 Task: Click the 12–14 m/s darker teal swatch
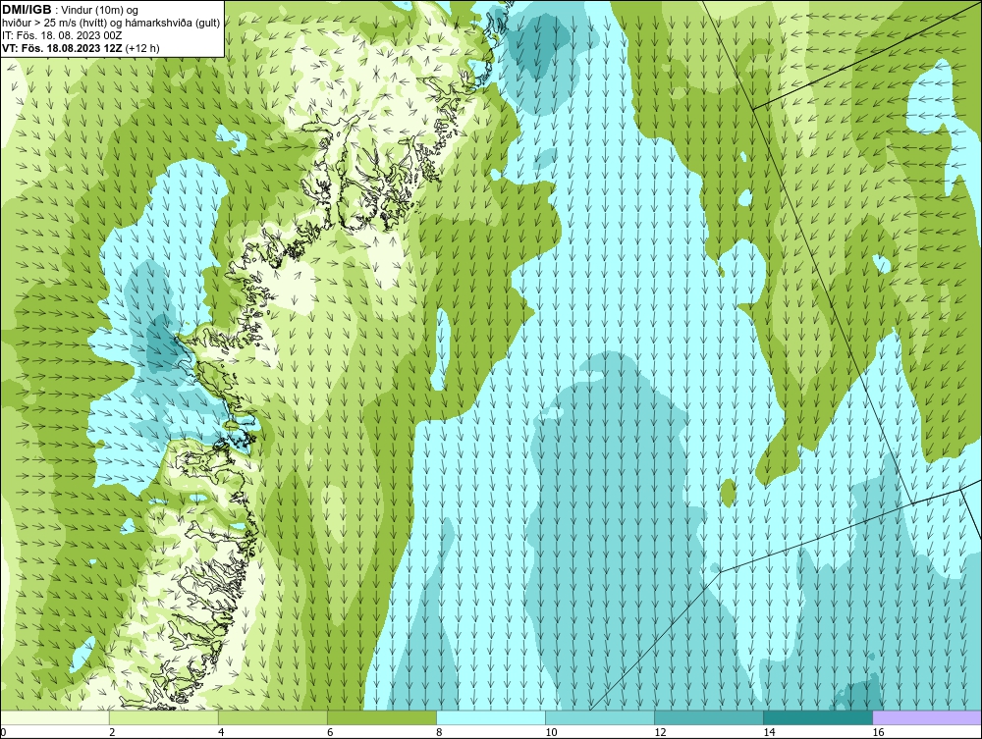pos(709,717)
